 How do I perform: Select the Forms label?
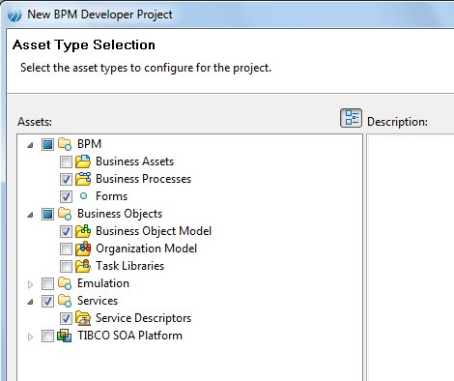pos(111,196)
